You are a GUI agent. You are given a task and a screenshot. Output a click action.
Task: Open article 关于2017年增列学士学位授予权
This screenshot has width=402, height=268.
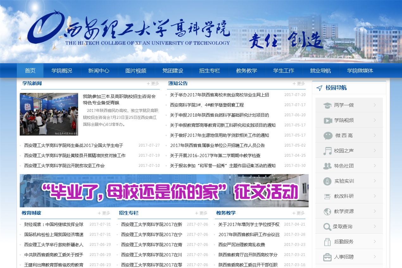249,224
